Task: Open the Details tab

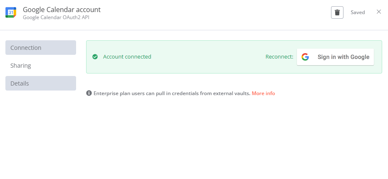Action: [x=41, y=83]
